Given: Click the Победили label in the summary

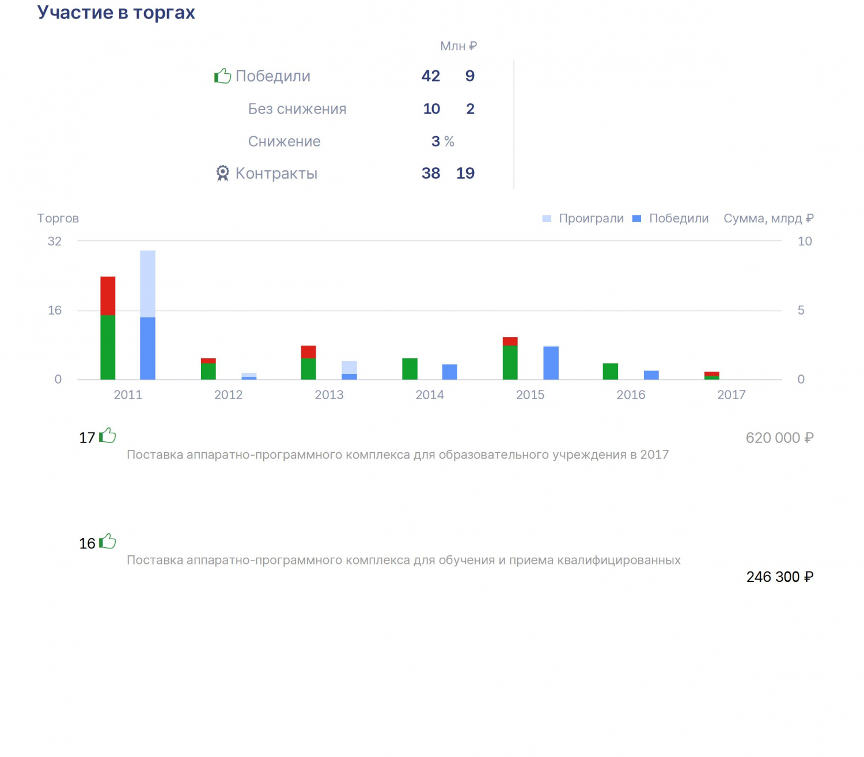Looking at the screenshot, I should coord(273,76).
